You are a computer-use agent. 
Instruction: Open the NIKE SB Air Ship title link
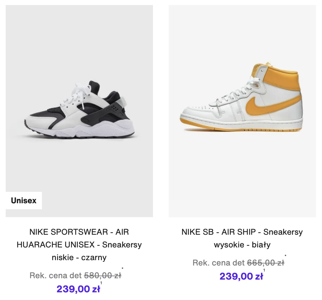tap(242, 238)
